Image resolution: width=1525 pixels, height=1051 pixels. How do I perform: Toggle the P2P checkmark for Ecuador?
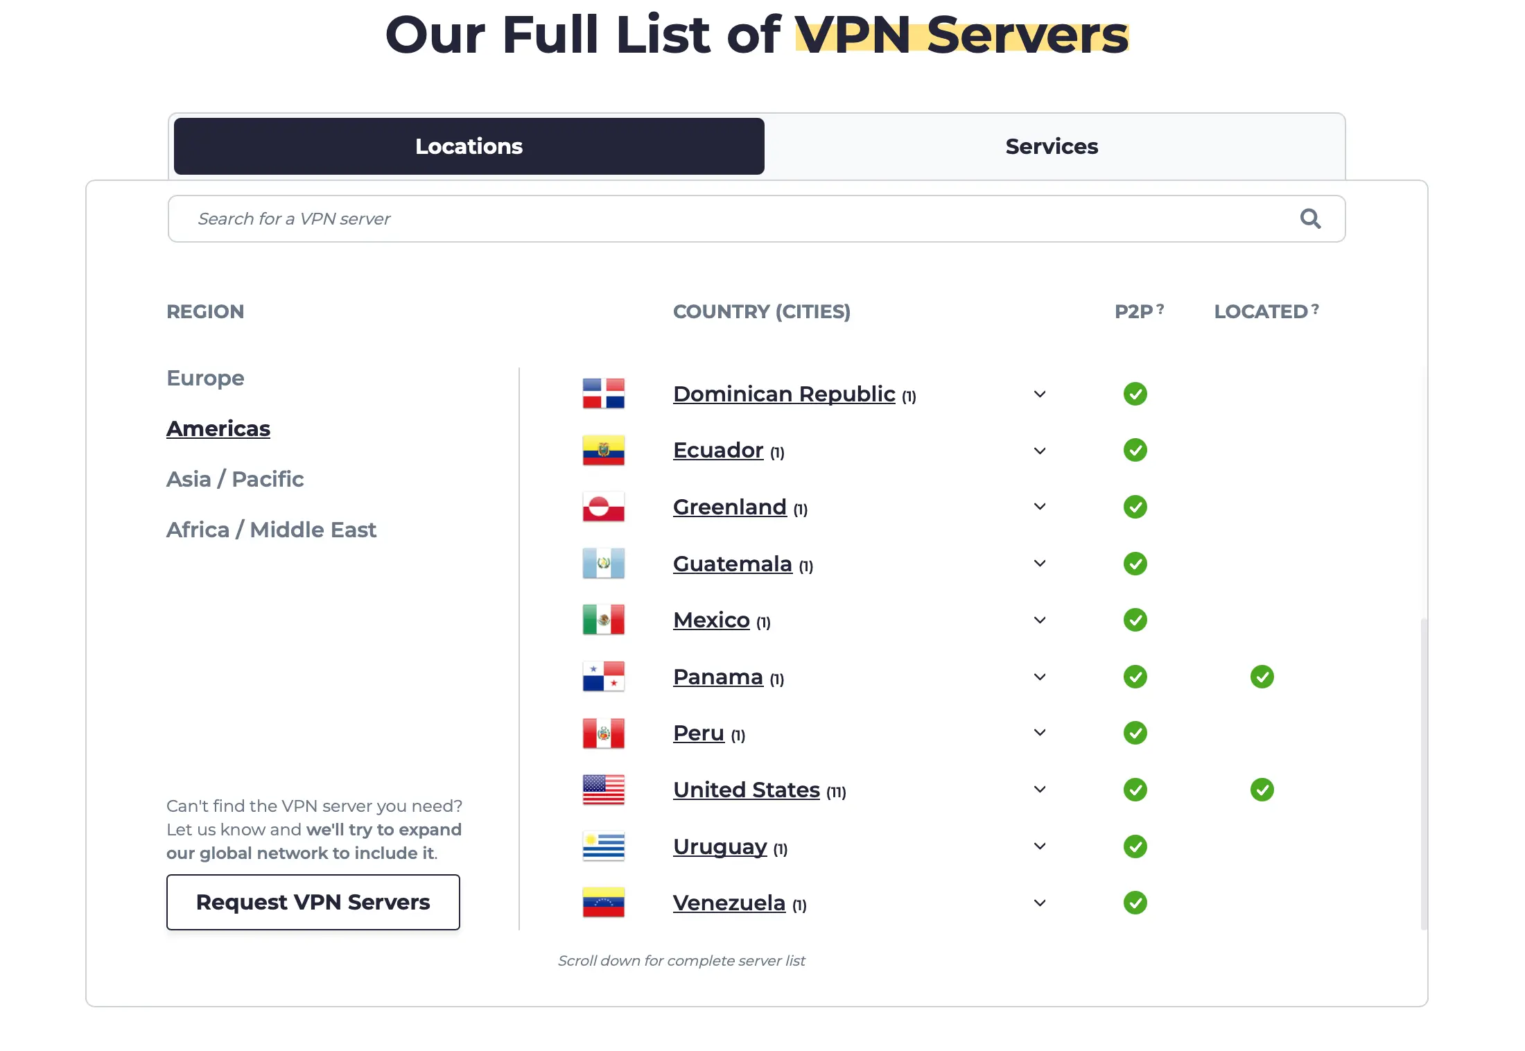point(1135,450)
